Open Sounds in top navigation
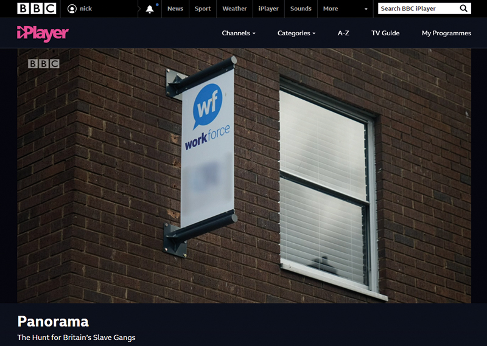This screenshot has width=487, height=346. click(x=301, y=9)
